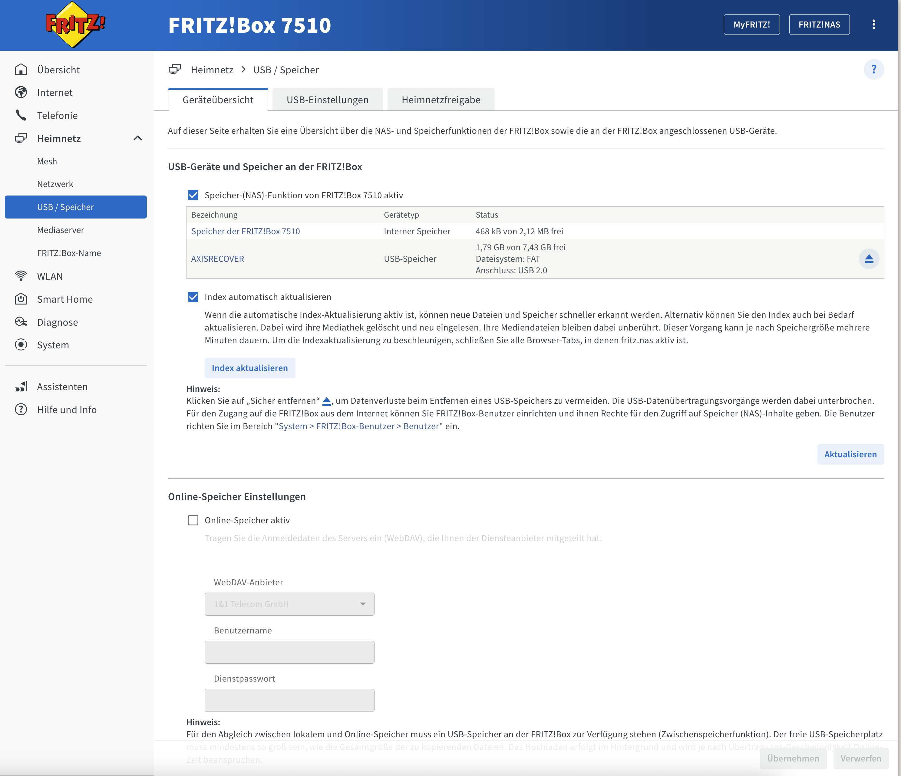Click the Heimnetz sidebar computer icon

(x=21, y=138)
